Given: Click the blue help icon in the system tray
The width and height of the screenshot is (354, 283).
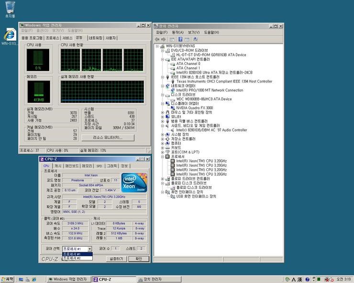Looking at the screenshot, I should [x=307, y=279].
